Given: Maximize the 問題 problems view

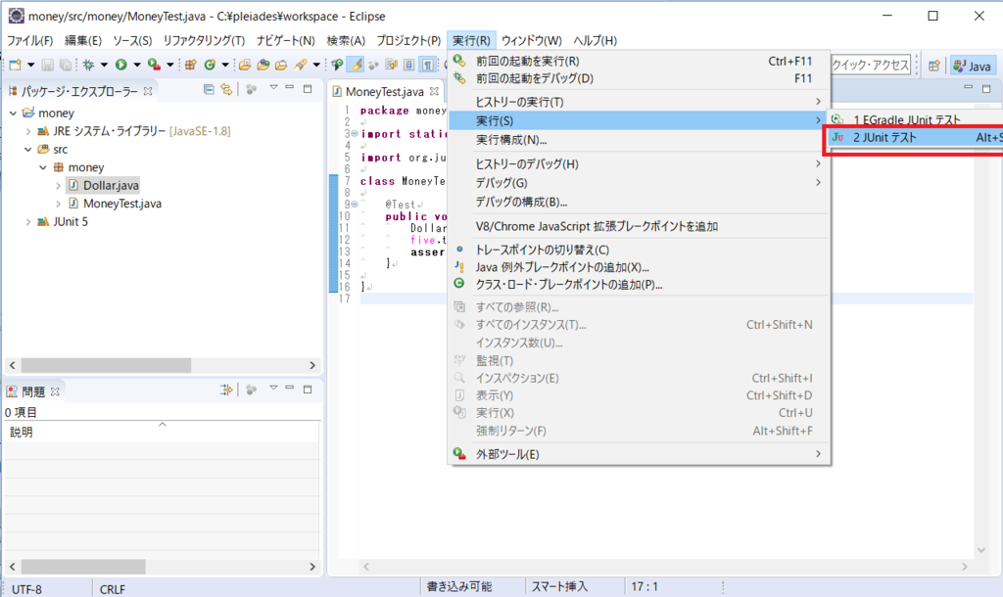Looking at the screenshot, I should click(x=308, y=390).
